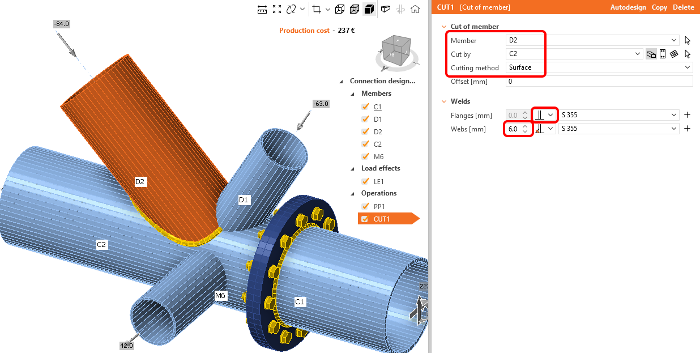Select PP1 in the Operations tree
This screenshot has width=700, height=353.
[x=379, y=206]
